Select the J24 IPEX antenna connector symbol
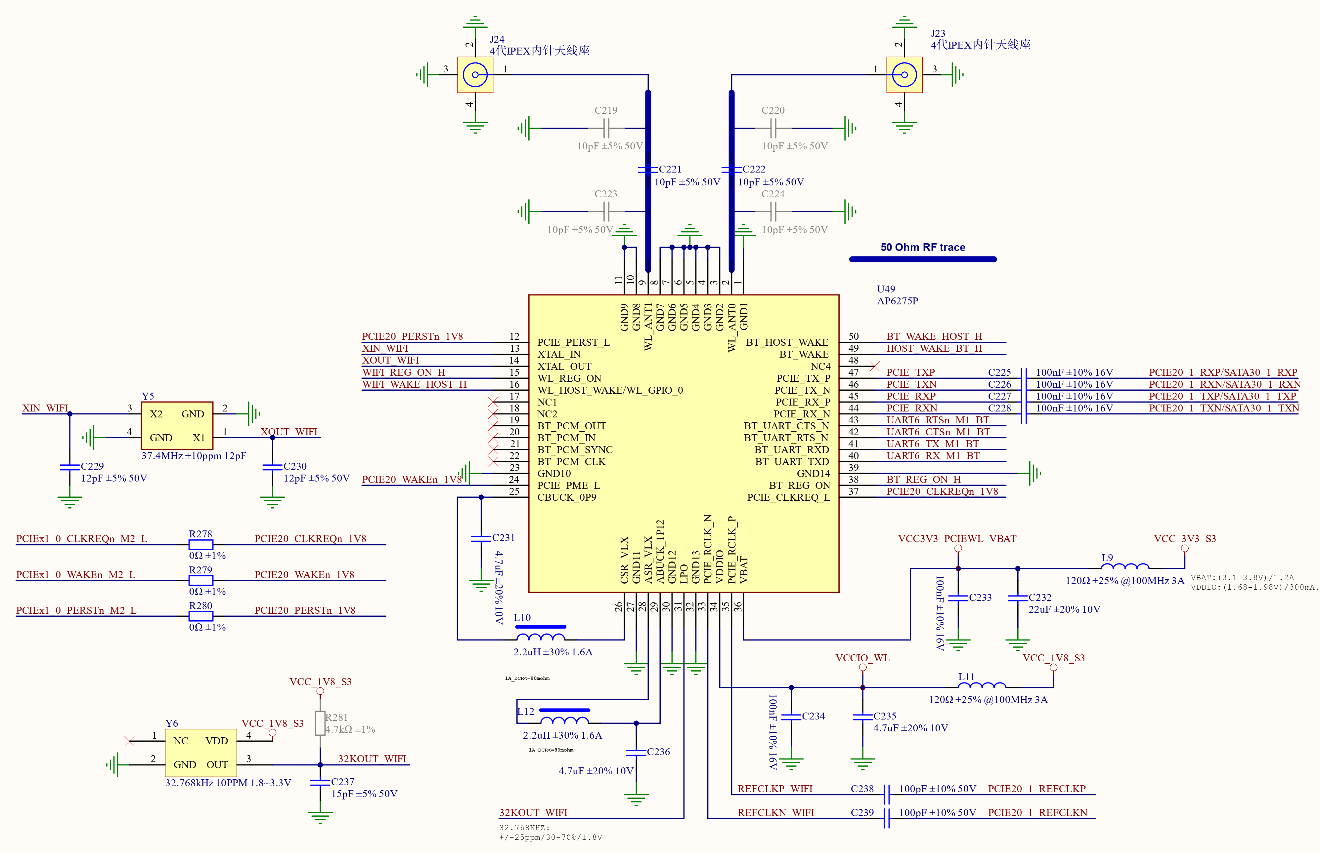Screen dimensions: 1320x853 (474, 75)
